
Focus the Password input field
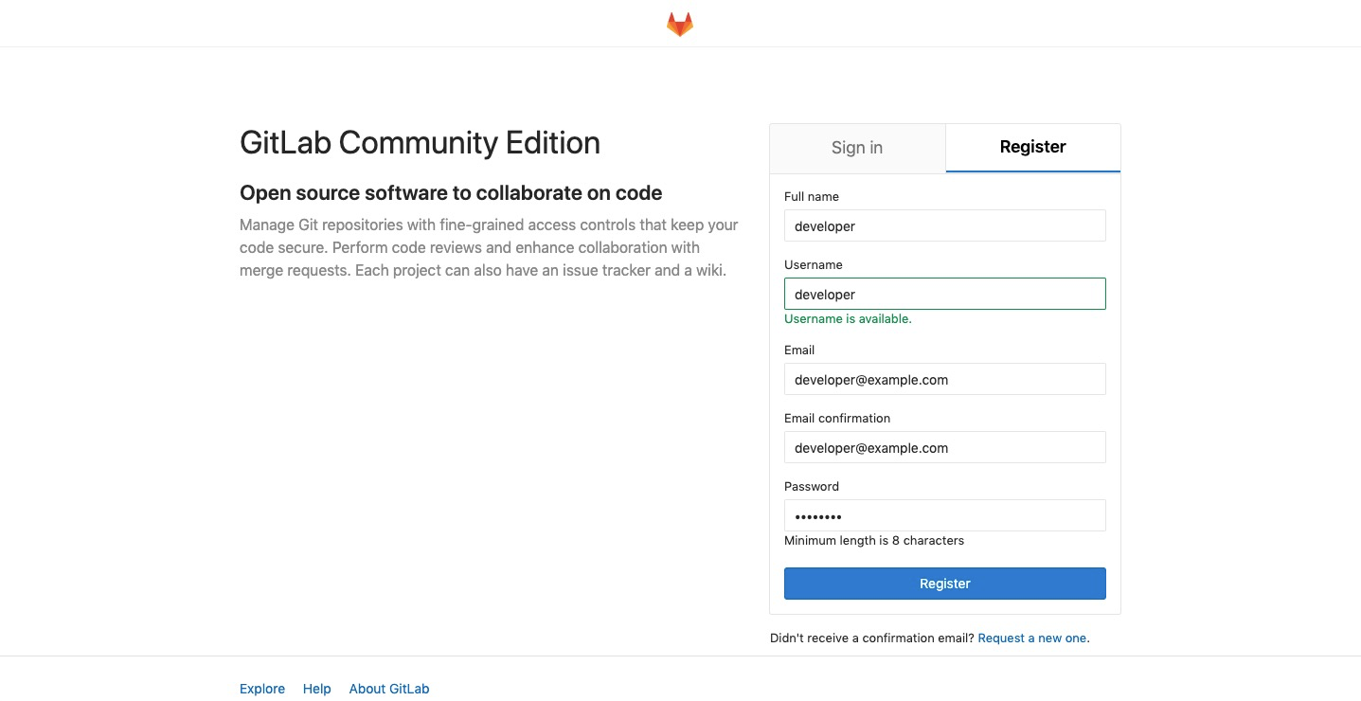945,516
